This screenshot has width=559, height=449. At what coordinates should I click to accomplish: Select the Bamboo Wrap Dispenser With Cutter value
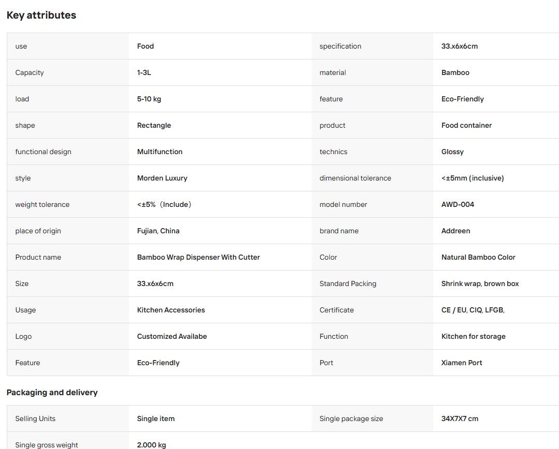(x=199, y=257)
